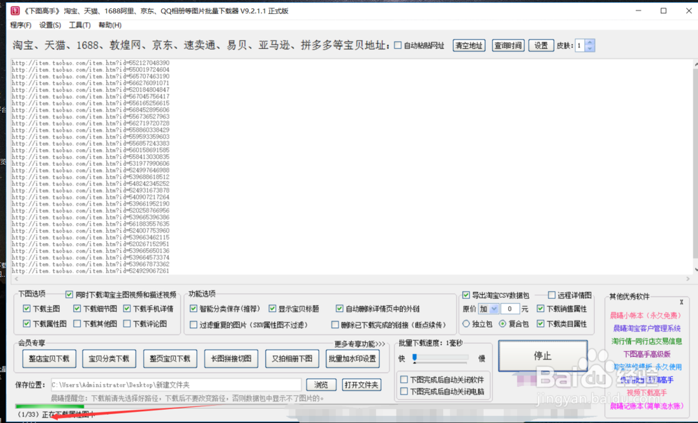Click the 整店宝贝下载 button

pyautogui.click(x=49, y=359)
